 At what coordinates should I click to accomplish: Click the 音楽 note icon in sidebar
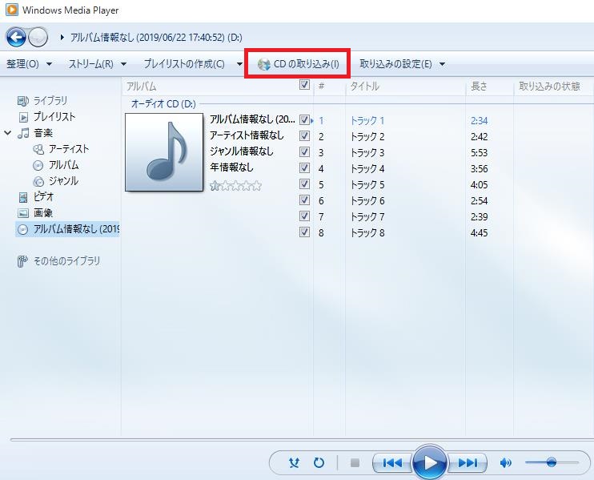[23, 133]
